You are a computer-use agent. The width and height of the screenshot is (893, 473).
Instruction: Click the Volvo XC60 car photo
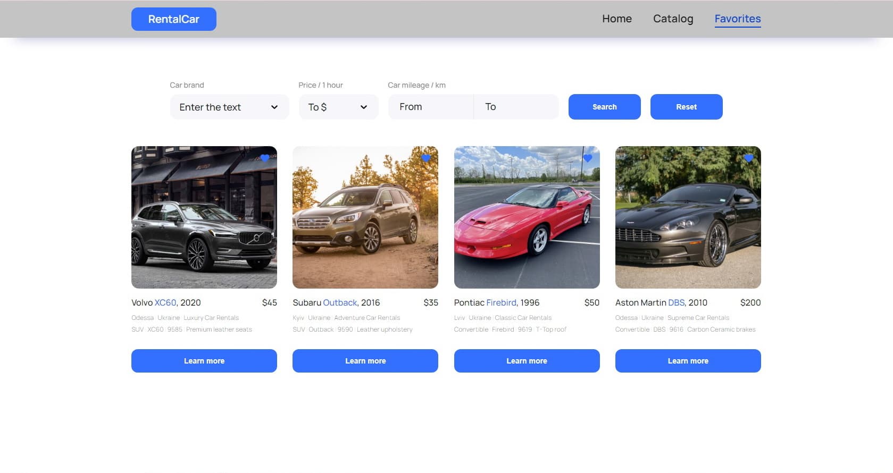coord(204,217)
